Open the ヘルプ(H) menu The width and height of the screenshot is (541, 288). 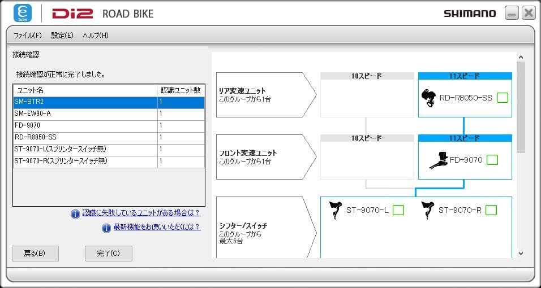[x=96, y=36]
